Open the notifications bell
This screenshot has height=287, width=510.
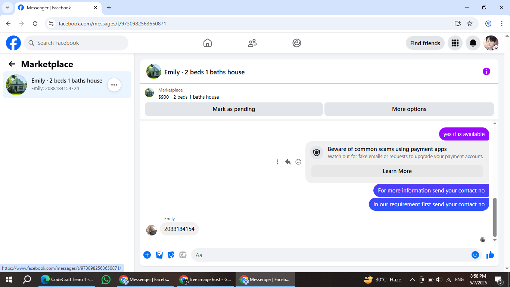pyautogui.click(x=473, y=43)
